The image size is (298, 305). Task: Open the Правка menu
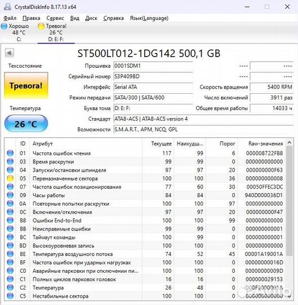31,18
